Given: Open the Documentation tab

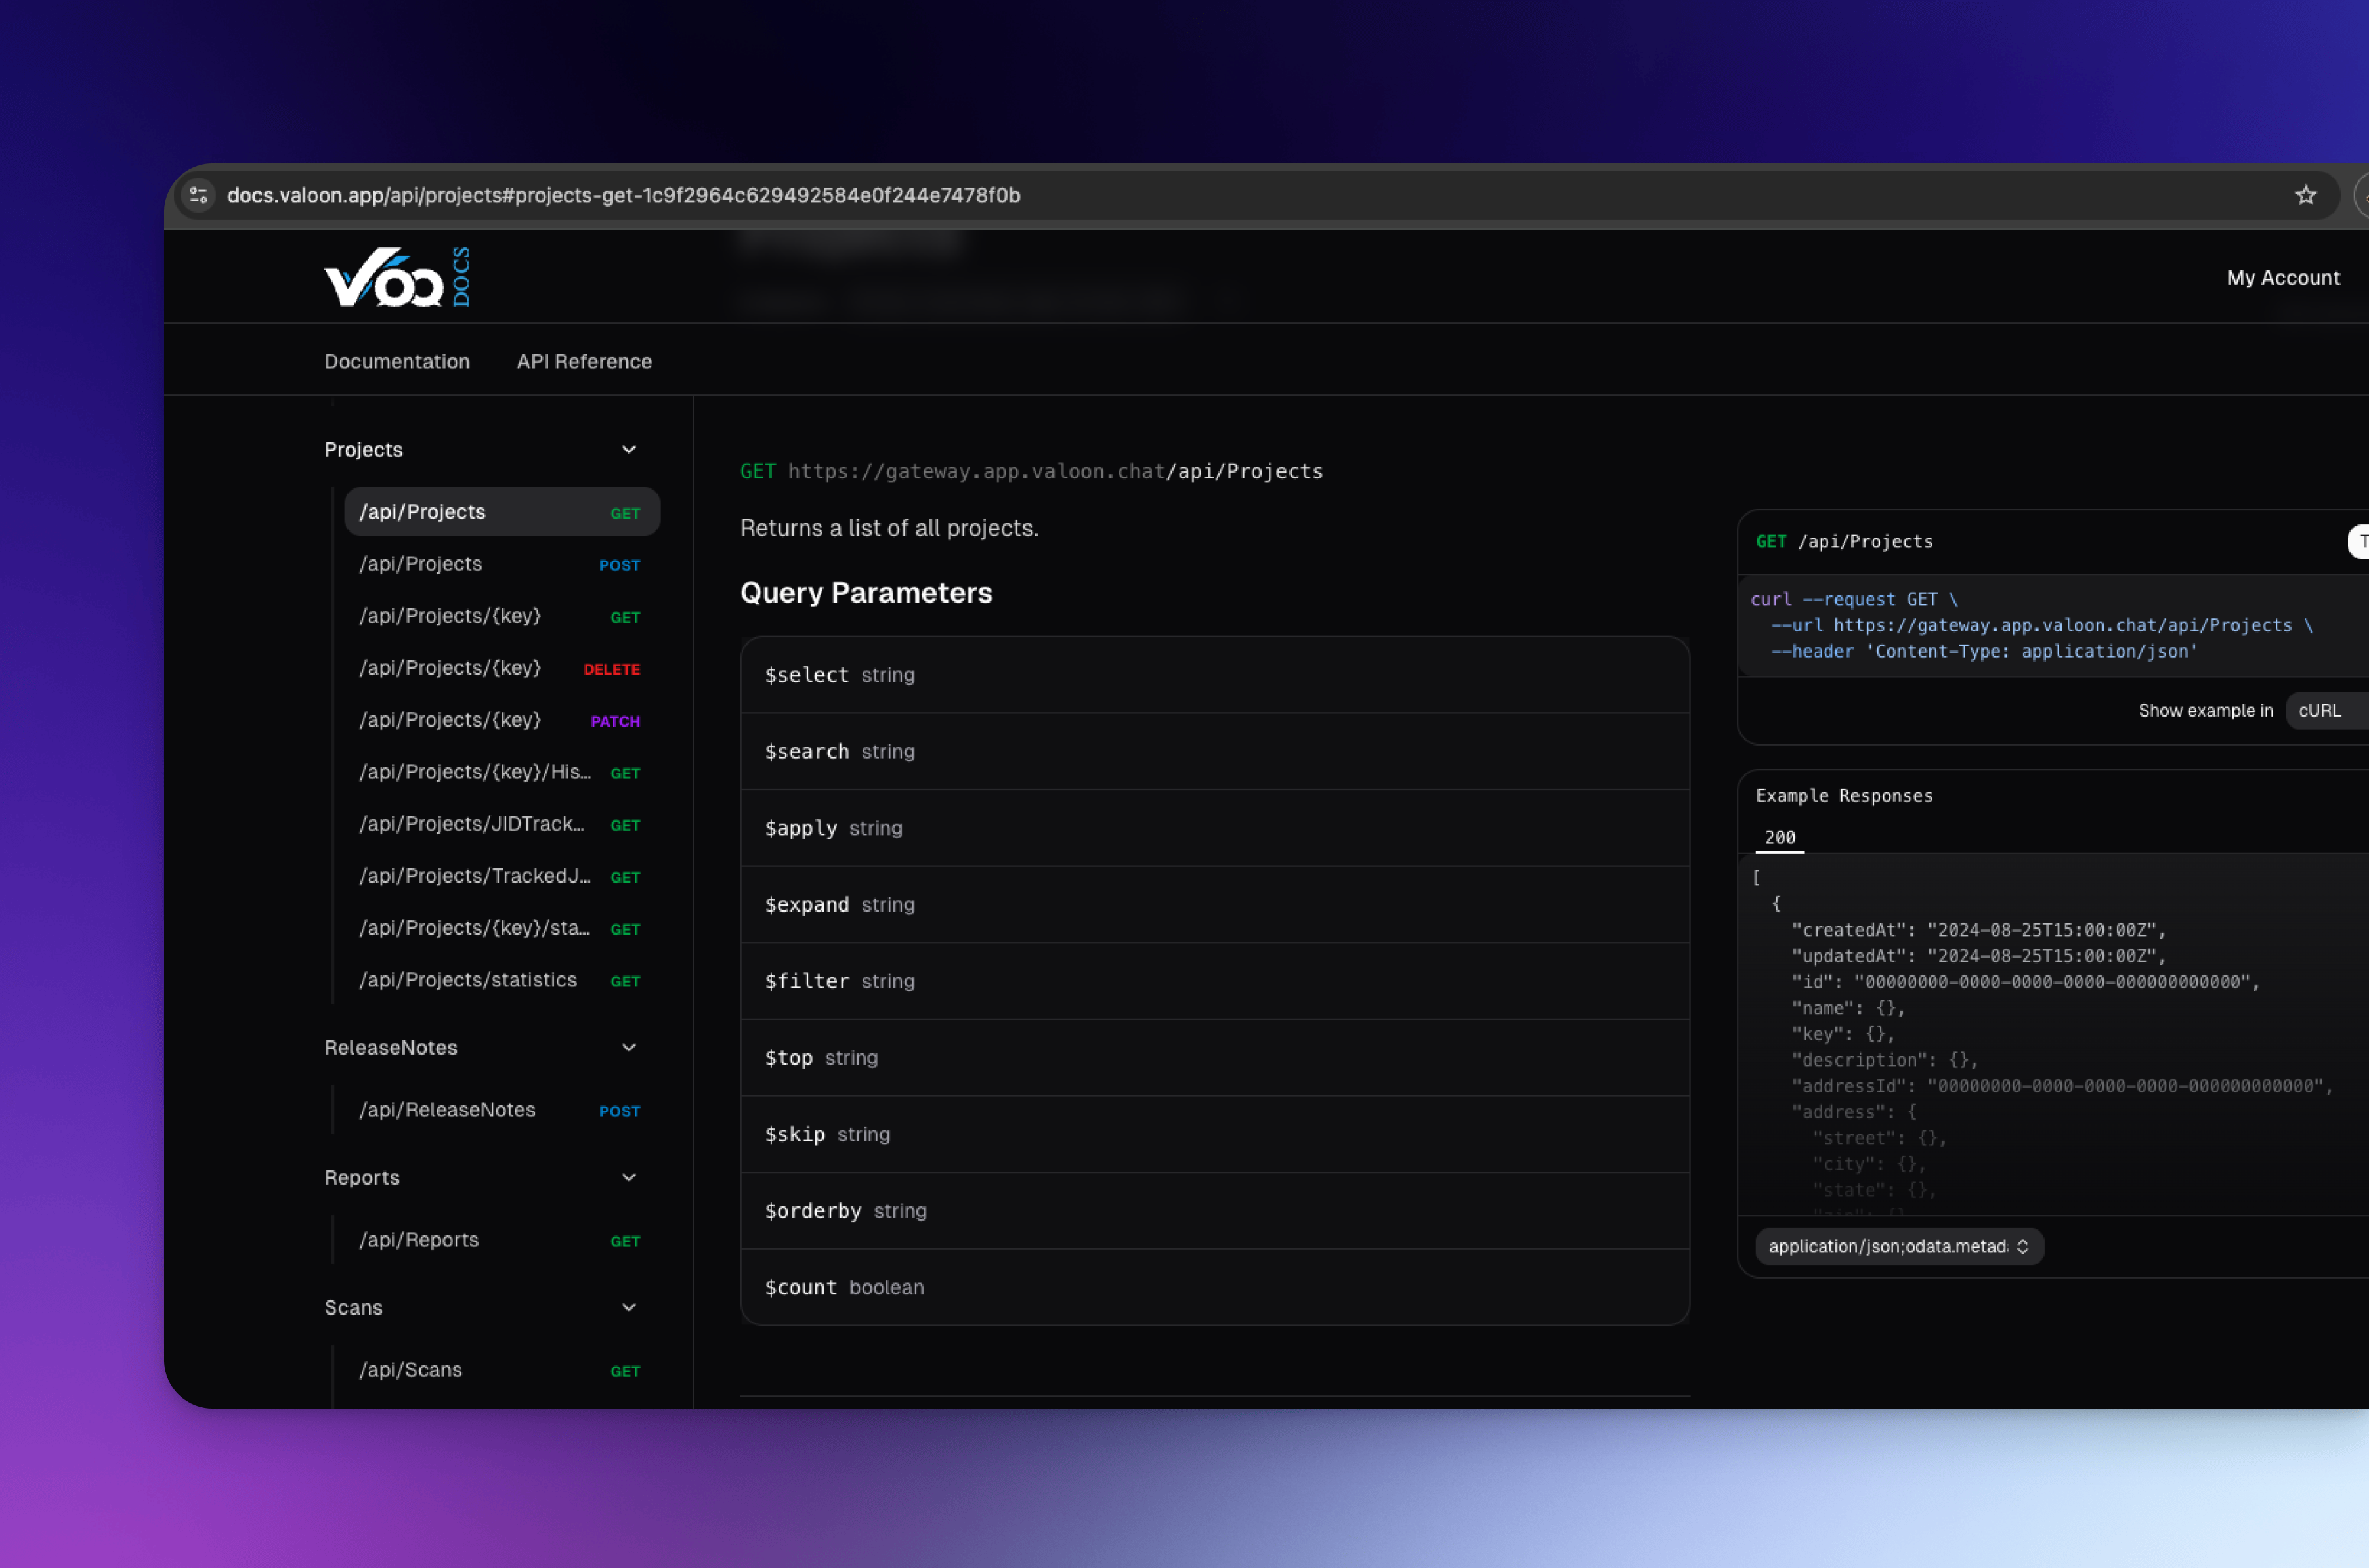Looking at the screenshot, I should pyautogui.click(x=396, y=362).
